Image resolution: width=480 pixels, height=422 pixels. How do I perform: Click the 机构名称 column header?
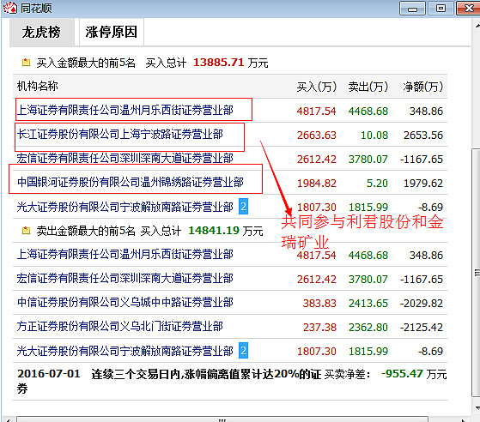37,87
